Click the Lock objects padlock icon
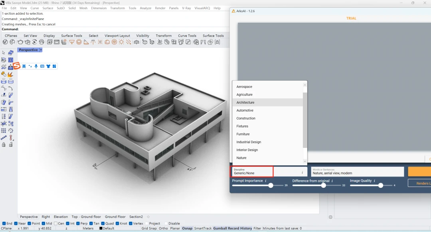The image size is (431, 232). click(x=4, y=145)
